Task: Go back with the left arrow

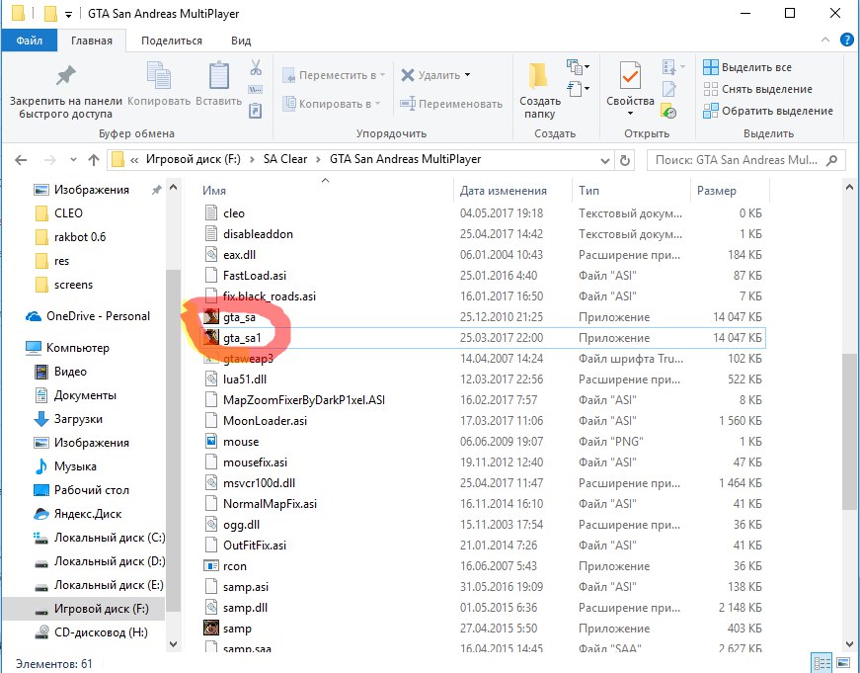Action: click(21, 160)
